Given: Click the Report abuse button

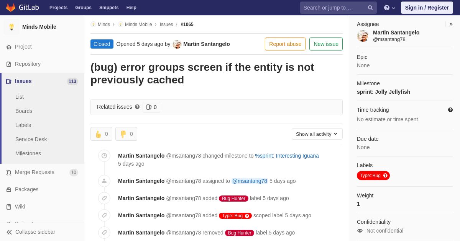Looking at the screenshot, I should click(x=285, y=44).
